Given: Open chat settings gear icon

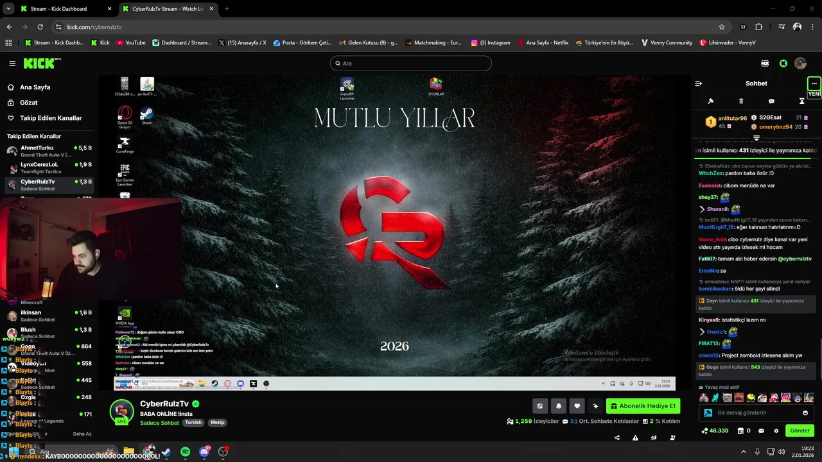Looking at the screenshot, I should 776,431.
